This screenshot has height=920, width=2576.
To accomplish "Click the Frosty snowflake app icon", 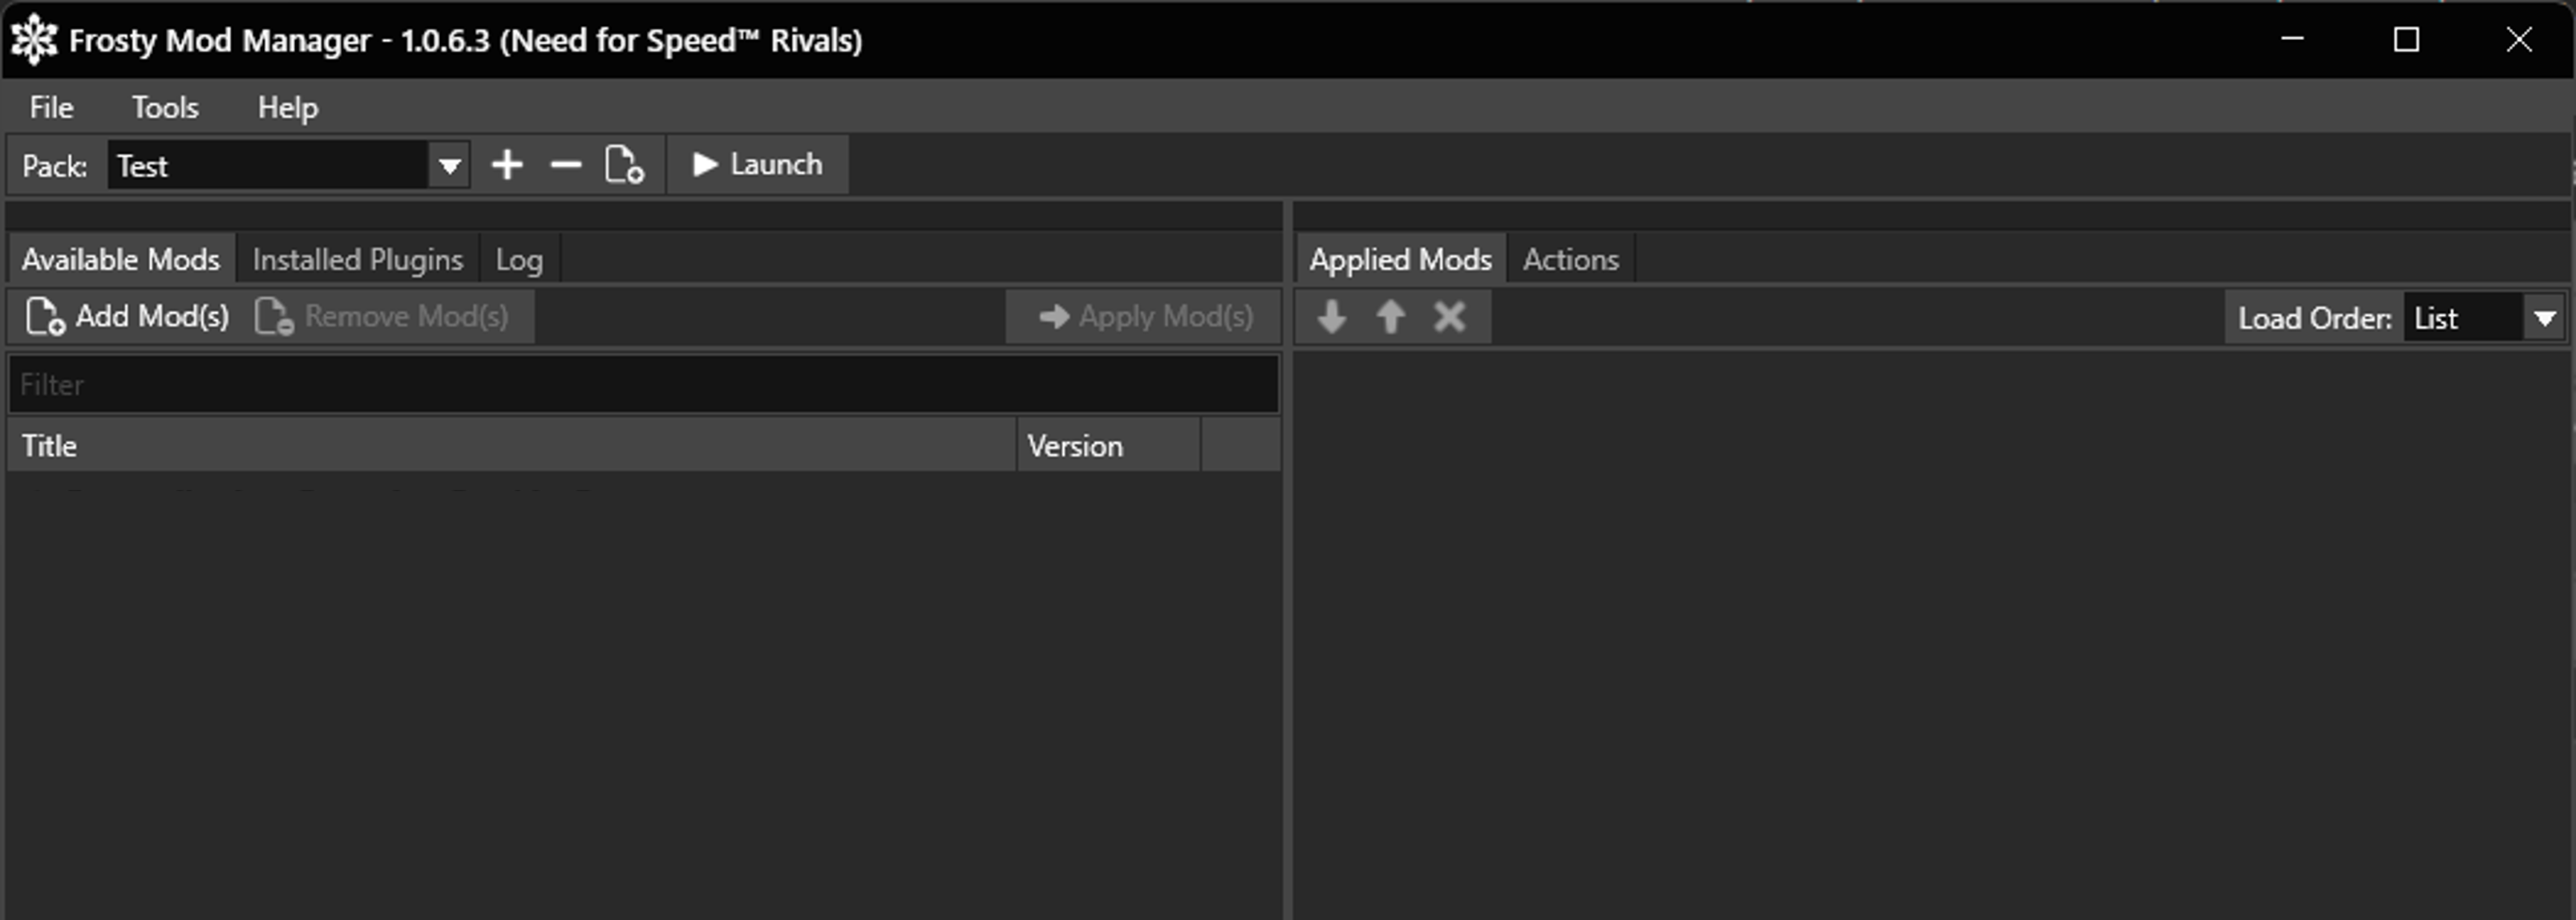I will point(34,40).
